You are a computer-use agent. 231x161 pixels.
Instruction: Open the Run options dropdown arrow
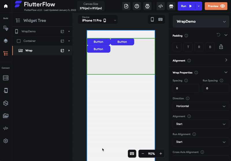point(199,6)
